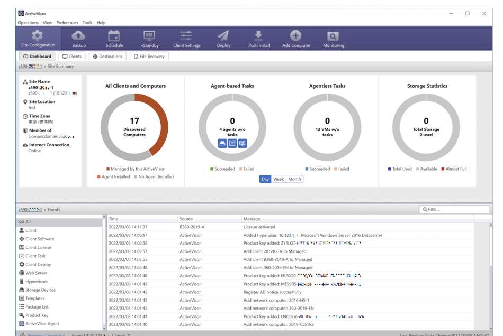Select the Month time range
503x336 pixels.
[294, 179]
